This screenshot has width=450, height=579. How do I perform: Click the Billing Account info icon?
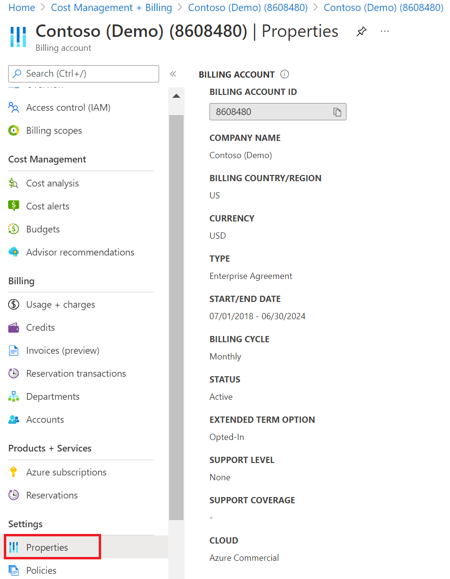tap(285, 74)
